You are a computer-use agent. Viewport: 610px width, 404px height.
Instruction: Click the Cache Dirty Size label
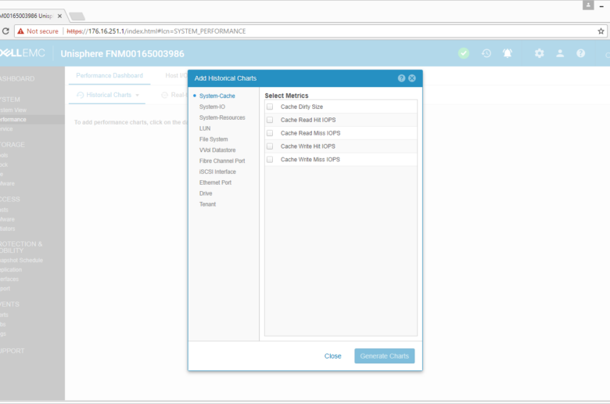pos(302,106)
